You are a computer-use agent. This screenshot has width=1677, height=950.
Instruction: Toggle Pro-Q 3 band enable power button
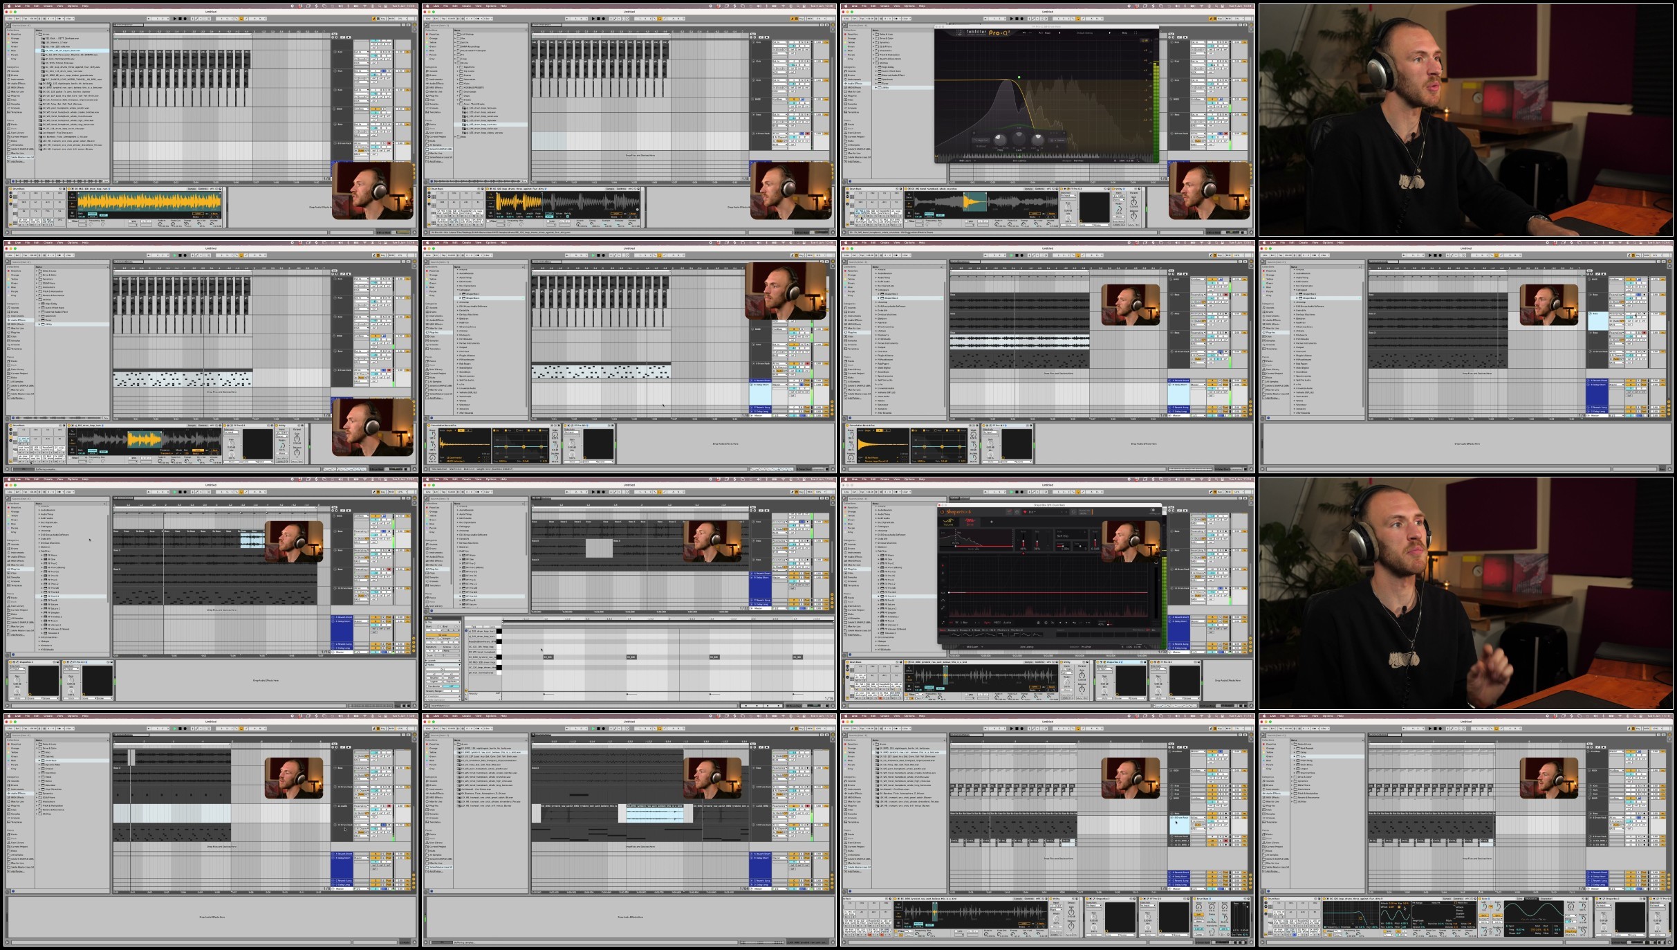(974, 133)
